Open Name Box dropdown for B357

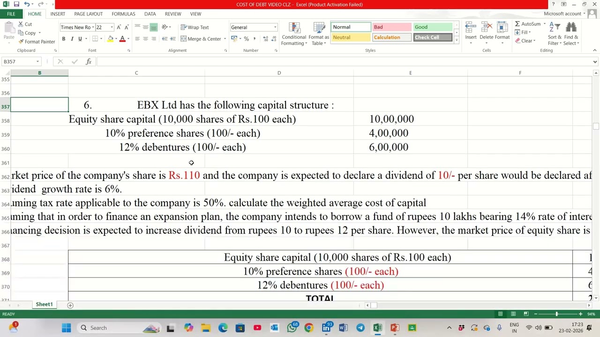37,61
